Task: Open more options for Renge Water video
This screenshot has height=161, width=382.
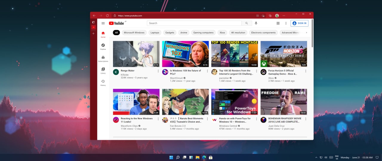Action: tap(158, 71)
